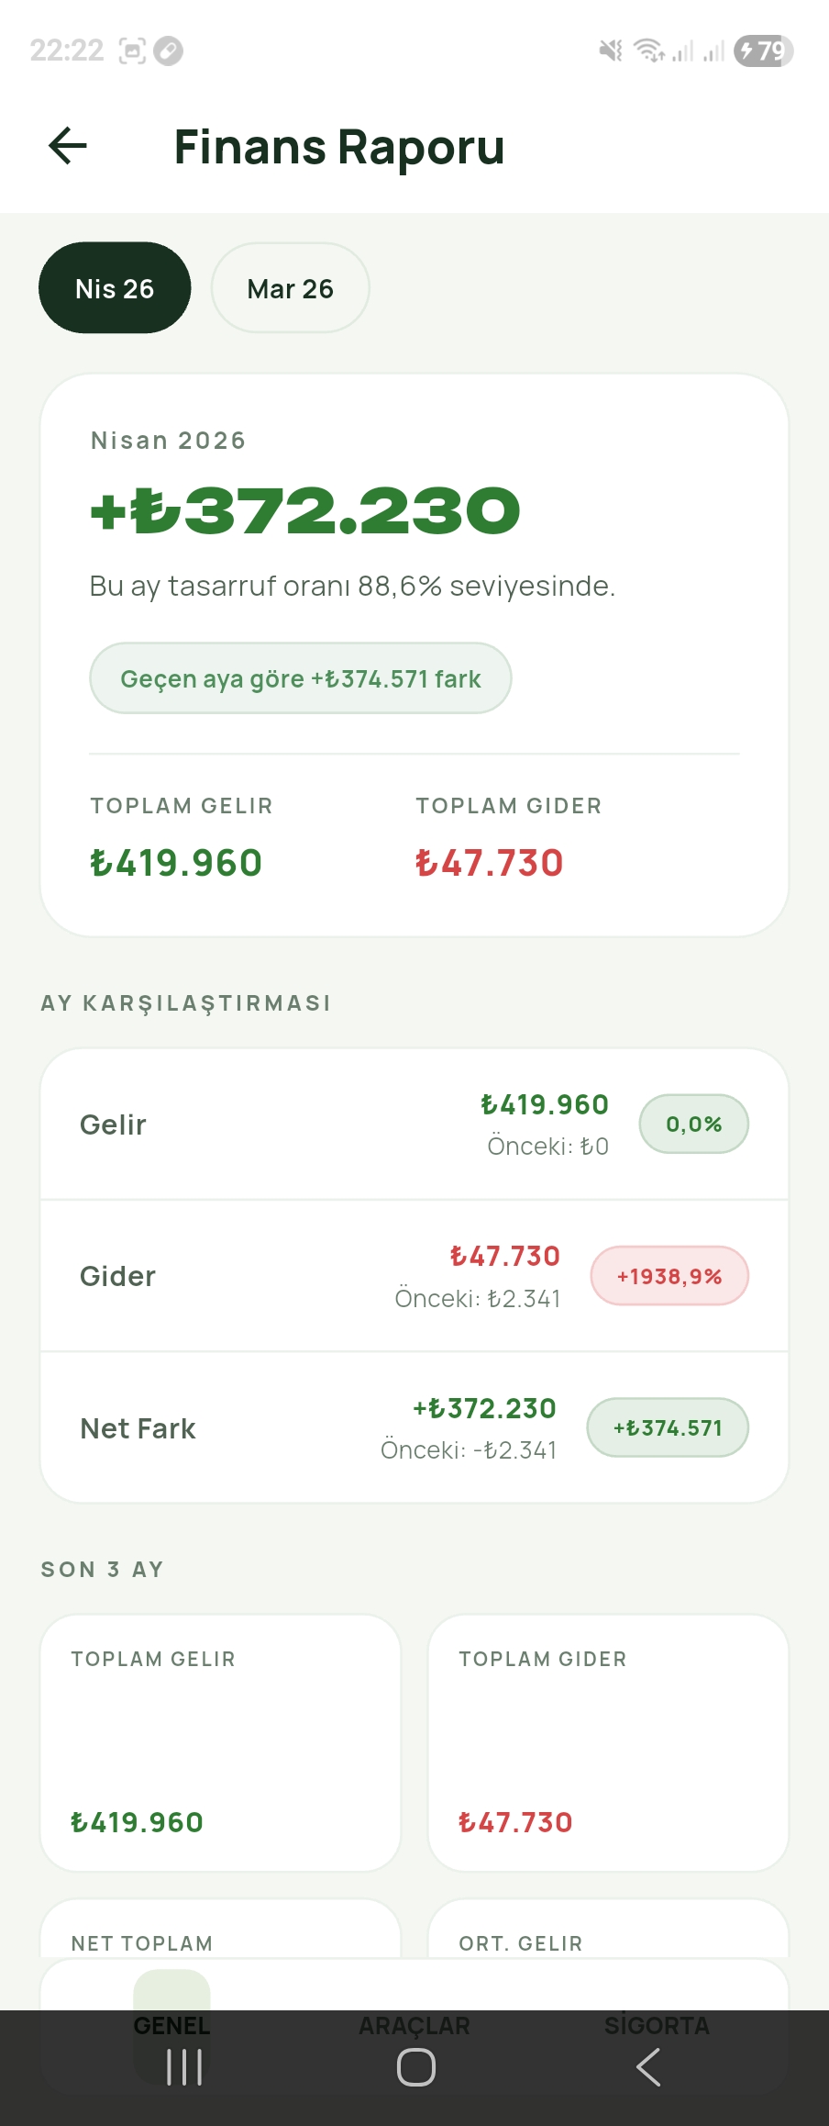Tap the Wi-Fi status icon
Image resolution: width=829 pixels, height=2126 pixels.
649,50
